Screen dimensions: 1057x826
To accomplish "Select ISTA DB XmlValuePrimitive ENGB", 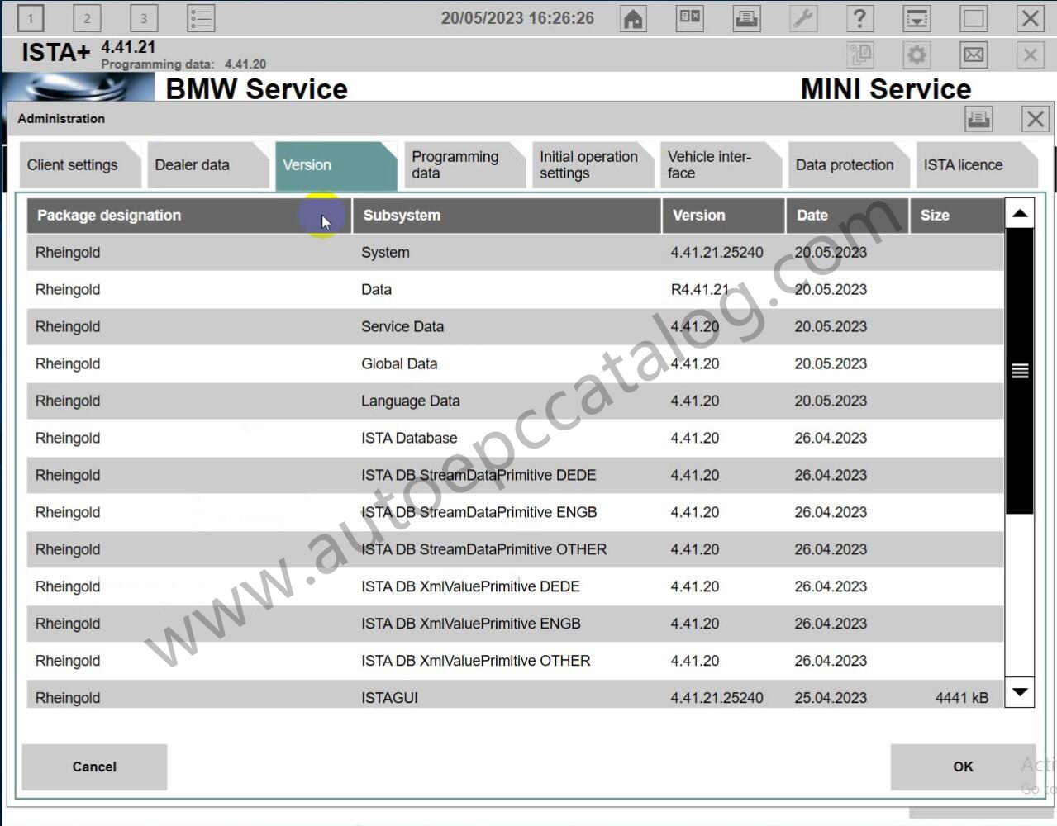I will [x=515, y=624].
